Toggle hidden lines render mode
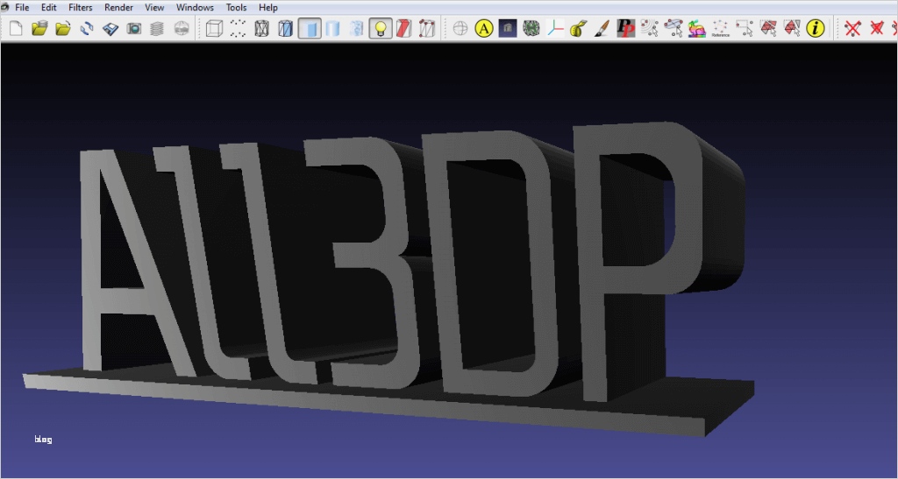 (285, 28)
